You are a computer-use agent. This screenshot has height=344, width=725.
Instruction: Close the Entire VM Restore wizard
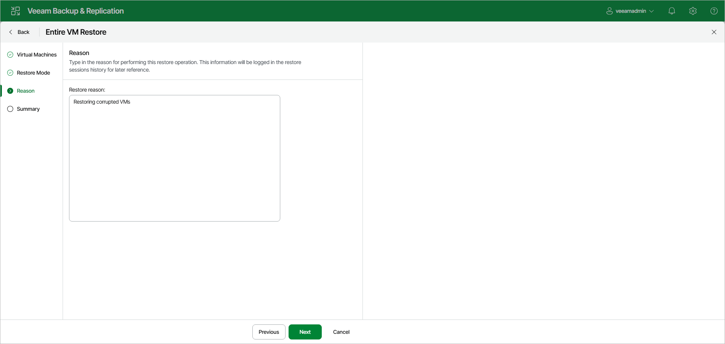[x=714, y=32]
